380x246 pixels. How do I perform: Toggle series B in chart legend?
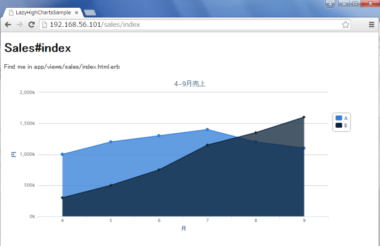pos(345,126)
